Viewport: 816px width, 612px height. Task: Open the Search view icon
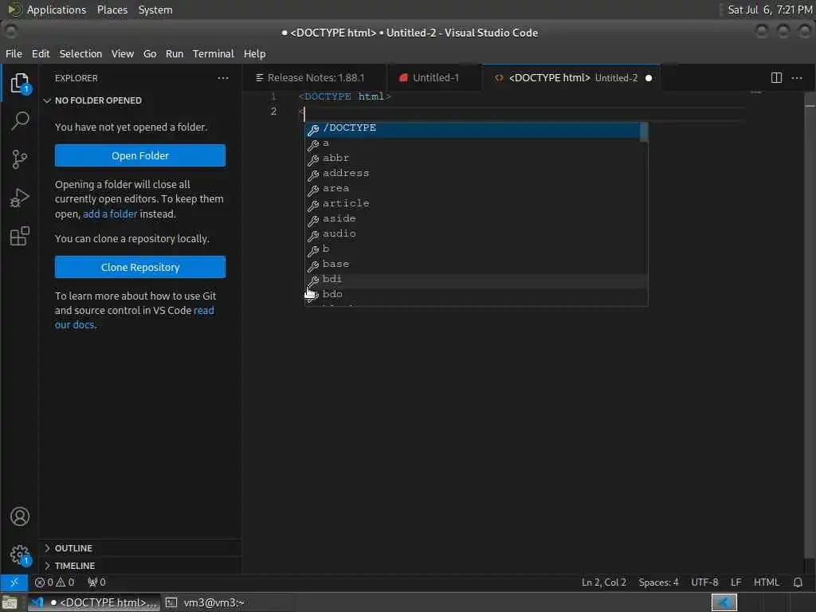(20, 121)
